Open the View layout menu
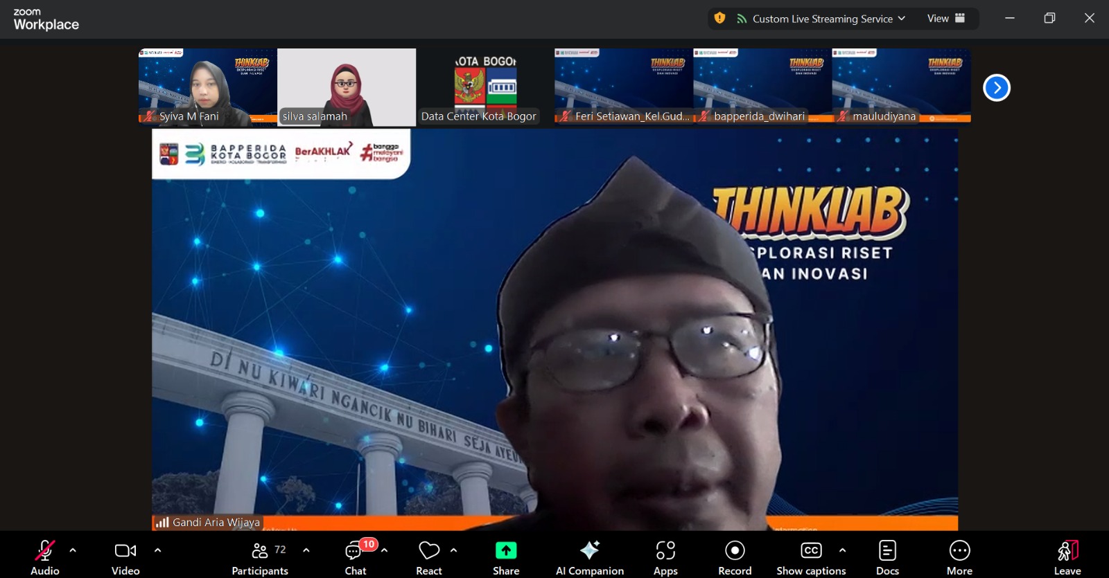 945,19
